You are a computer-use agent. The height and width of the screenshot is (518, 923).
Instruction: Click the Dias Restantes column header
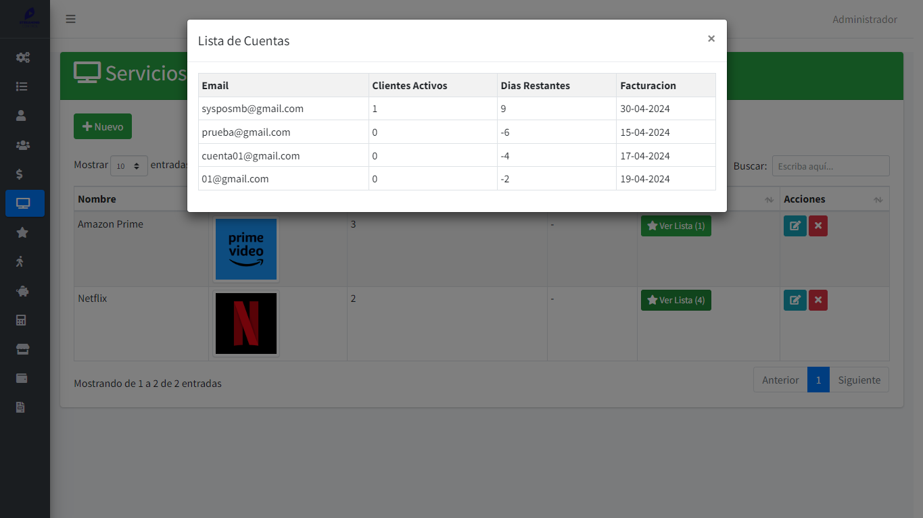pyautogui.click(x=557, y=85)
